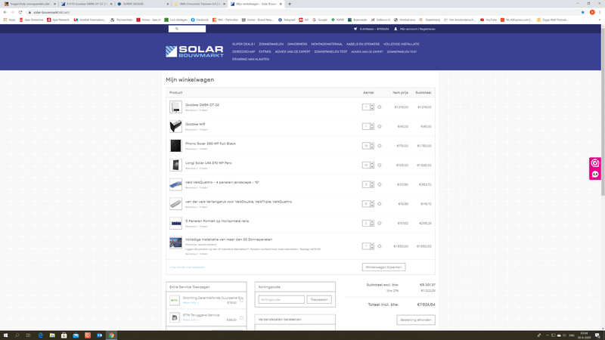Remove the 5 Panelen Portrait item
The image size is (605, 340).
[380, 223]
